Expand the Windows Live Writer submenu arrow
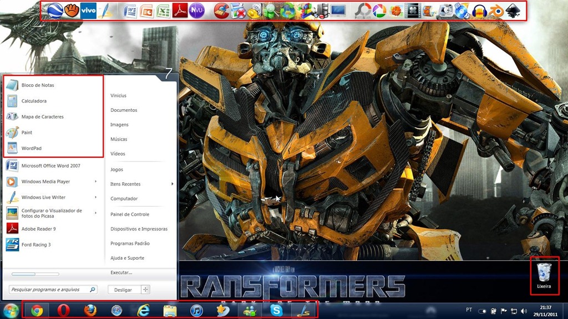568x319 pixels. (95, 197)
